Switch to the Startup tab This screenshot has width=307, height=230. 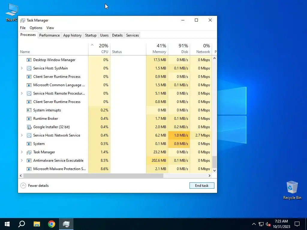[91, 35]
